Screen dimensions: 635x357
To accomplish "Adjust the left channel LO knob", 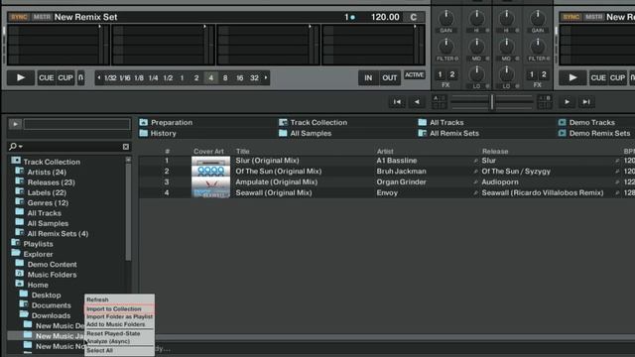I will (x=476, y=74).
